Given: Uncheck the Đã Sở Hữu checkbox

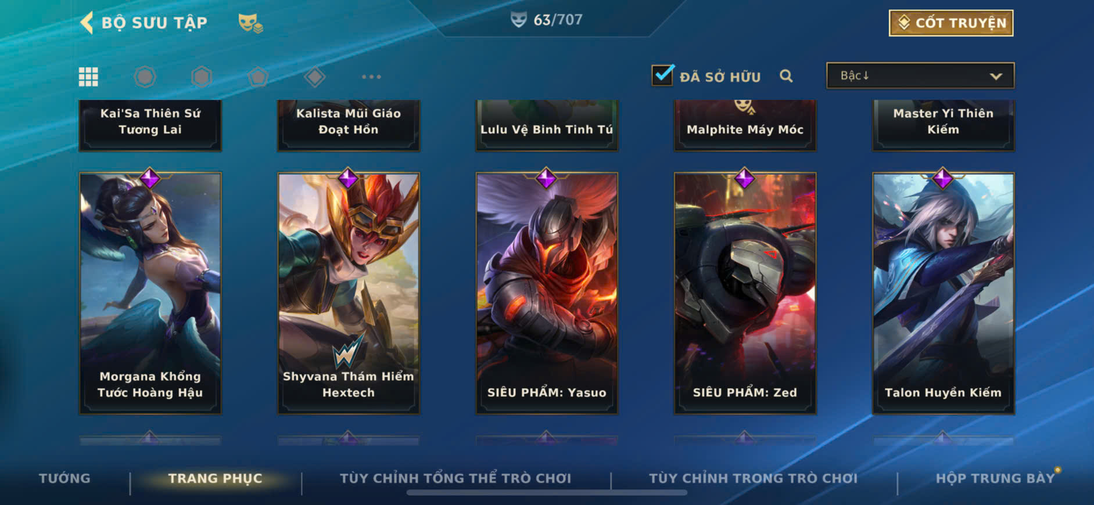Looking at the screenshot, I should click(662, 75).
